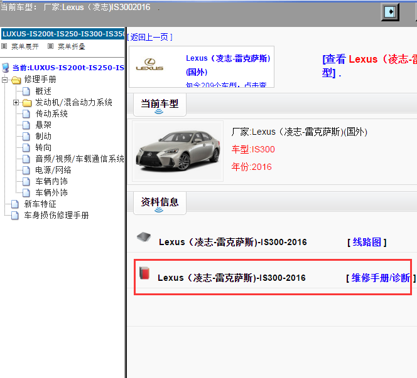Image resolution: width=417 pixels, height=378 pixels.
Task: Select 音频/视频/车载通信系统 in the tree
Action: coord(80,159)
